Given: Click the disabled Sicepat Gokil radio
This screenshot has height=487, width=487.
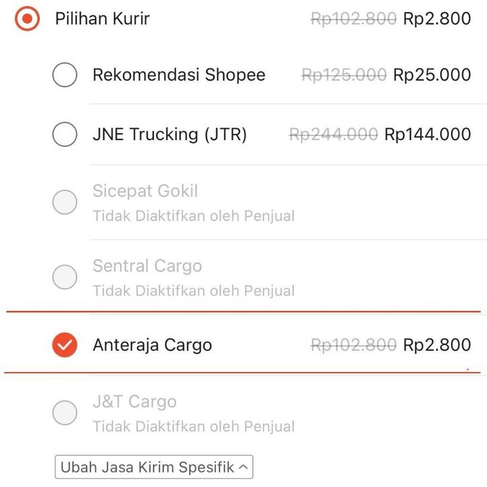Looking at the screenshot, I should click(64, 202).
